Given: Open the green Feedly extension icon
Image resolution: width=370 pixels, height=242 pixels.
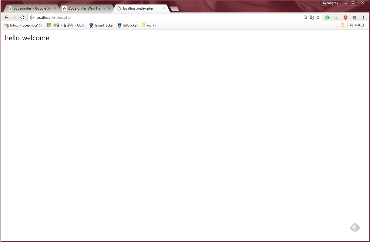Looking at the screenshot, I should point(327,17).
